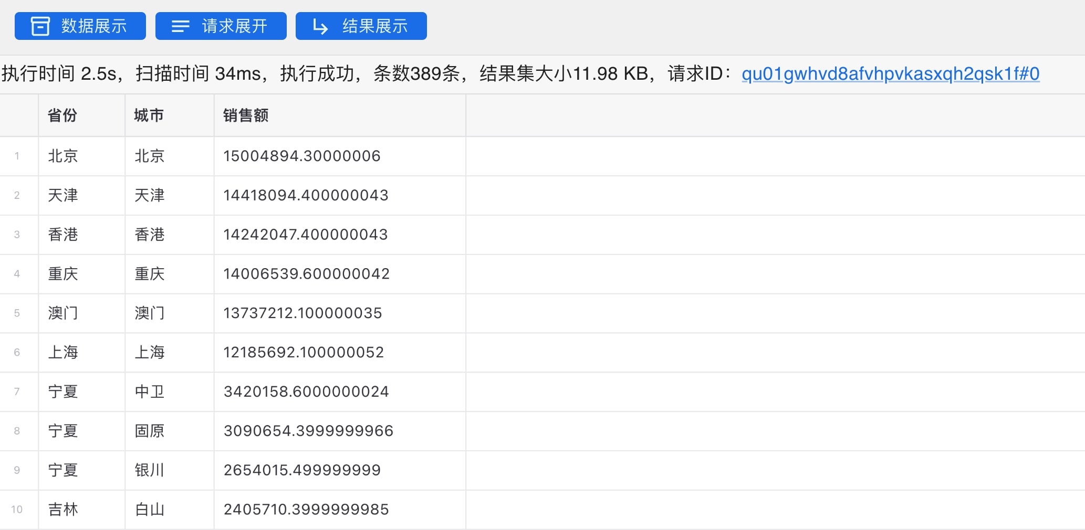Click the archive-box icon in 数据展示 button
The width and height of the screenshot is (1085, 530).
41,25
